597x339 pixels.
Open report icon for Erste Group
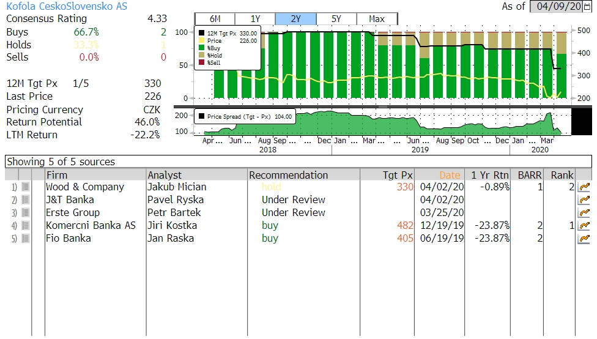[26, 212]
